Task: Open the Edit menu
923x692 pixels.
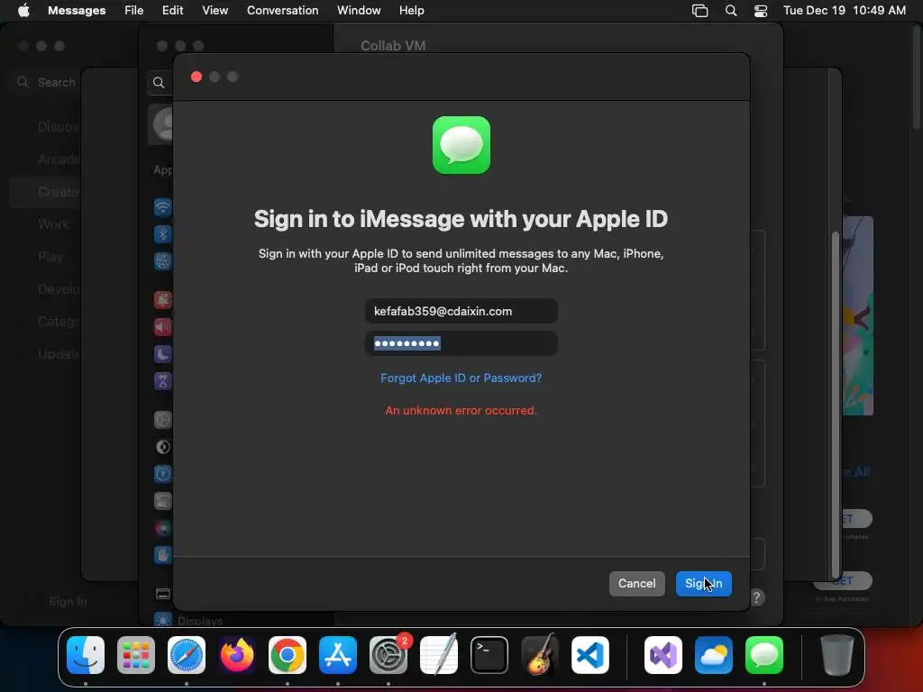Action: 172,11
